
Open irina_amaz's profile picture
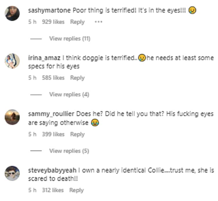point(12,61)
